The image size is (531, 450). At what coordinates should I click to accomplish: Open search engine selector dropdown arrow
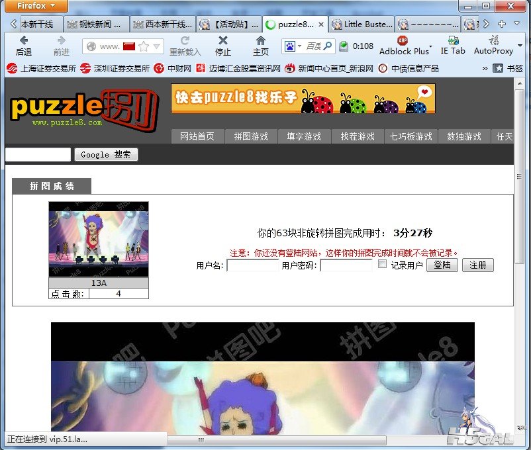tap(300, 46)
